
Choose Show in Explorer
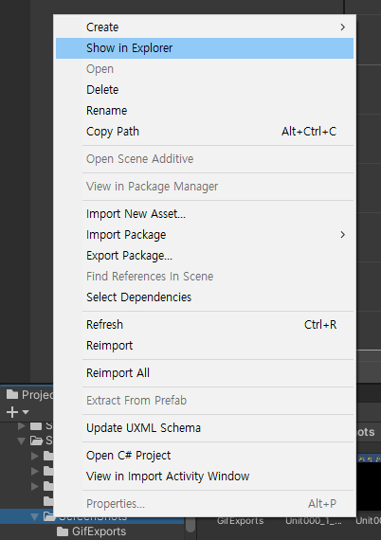[x=205, y=48]
